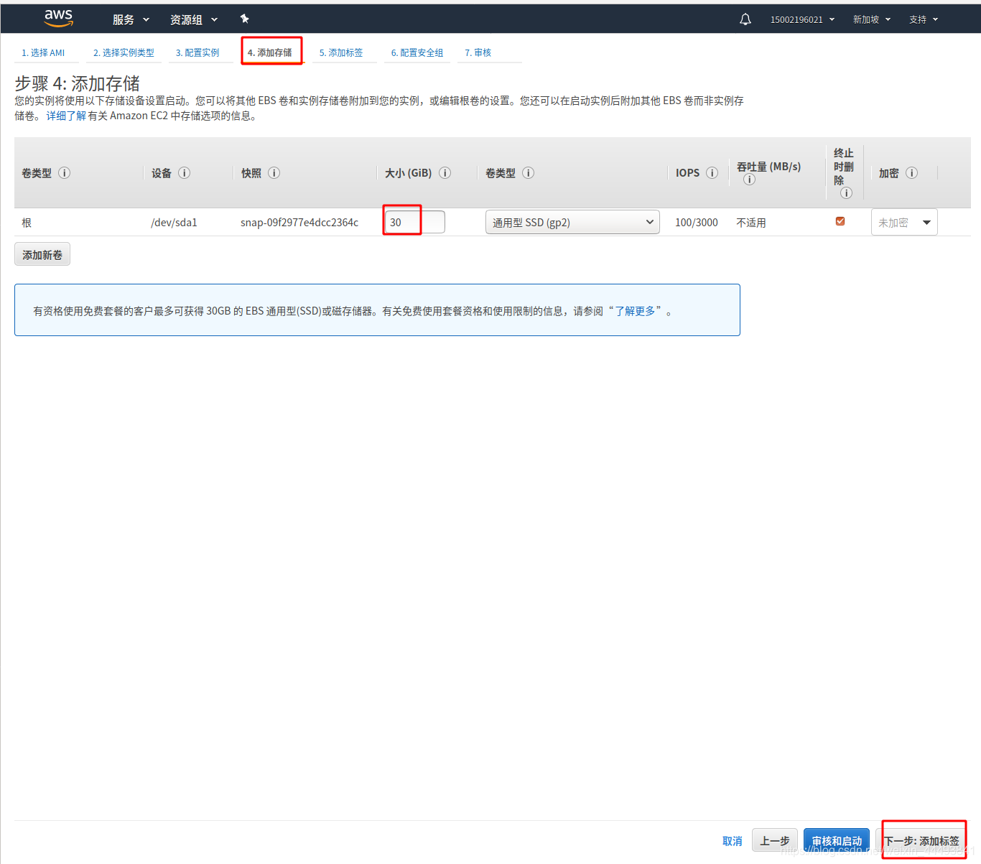Go to step 7. 审核 tab
Viewport: 981px width, 864px height.
478,53
